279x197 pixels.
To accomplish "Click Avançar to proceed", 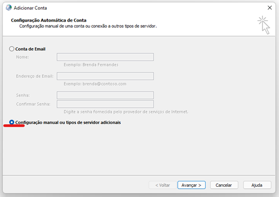I will [x=191, y=185].
